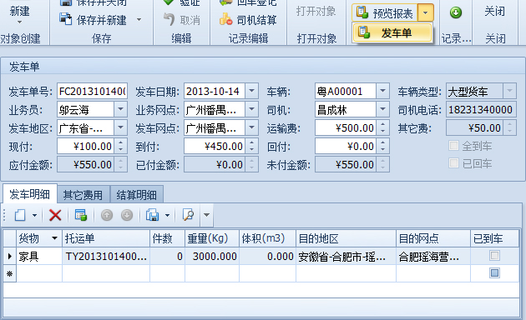This screenshot has width=526, height=320.
Task: Open the new record dropdown arrow
Action: 34,215
